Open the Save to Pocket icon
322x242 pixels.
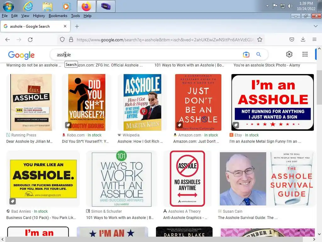(292, 39)
